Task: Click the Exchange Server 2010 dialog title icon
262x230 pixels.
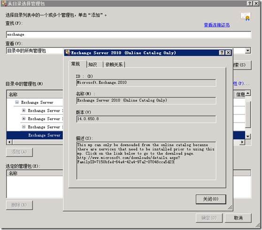Action: click(x=68, y=53)
